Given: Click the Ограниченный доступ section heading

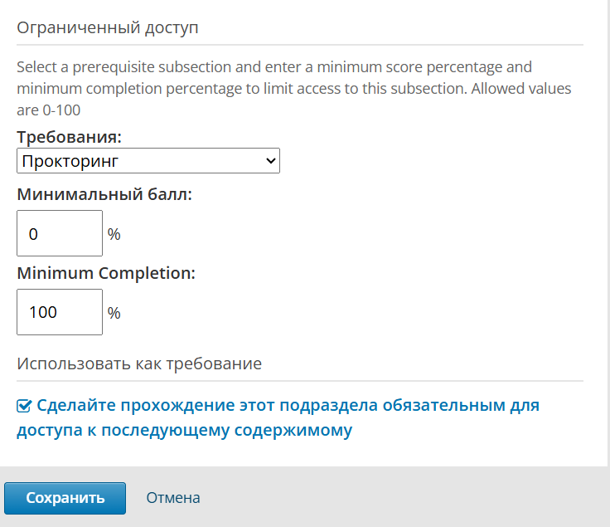Looking at the screenshot, I should [108, 27].
